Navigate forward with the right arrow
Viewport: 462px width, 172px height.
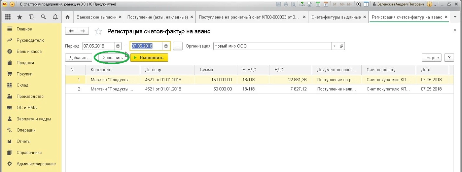pyautogui.click(x=83, y=31)
